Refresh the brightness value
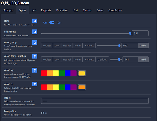 35,32
